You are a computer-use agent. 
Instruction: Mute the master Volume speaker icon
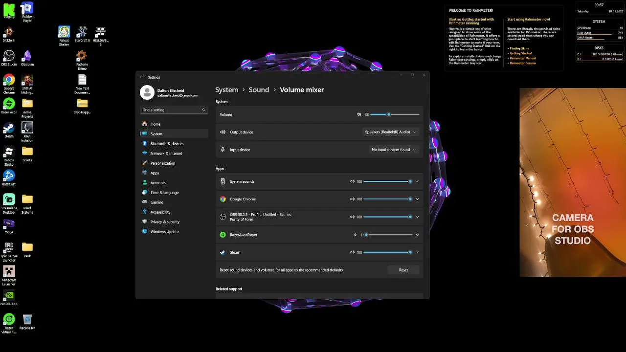[359, 114]
